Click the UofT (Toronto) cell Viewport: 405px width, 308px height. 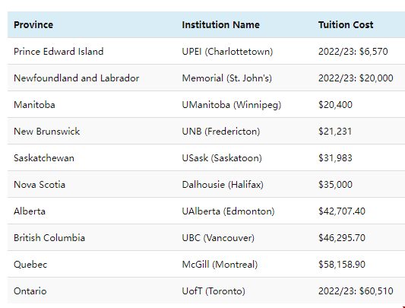[x=214, y=291]
